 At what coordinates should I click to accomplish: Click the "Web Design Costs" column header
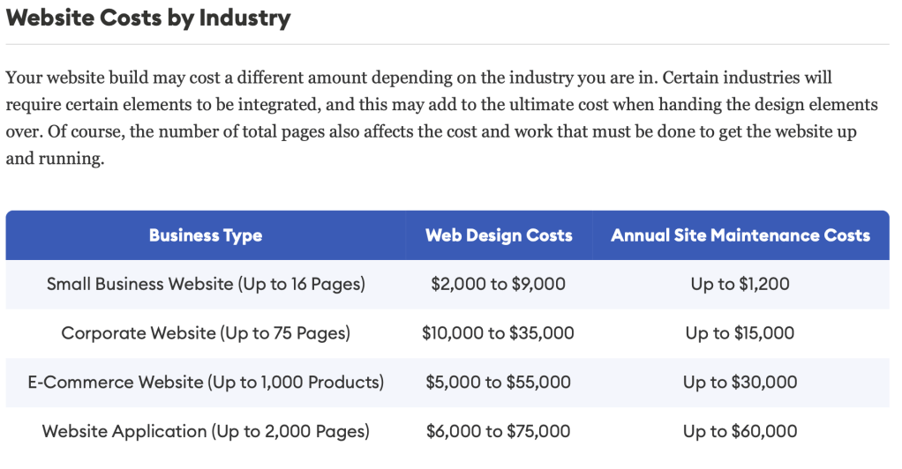[x=499, y=235]
